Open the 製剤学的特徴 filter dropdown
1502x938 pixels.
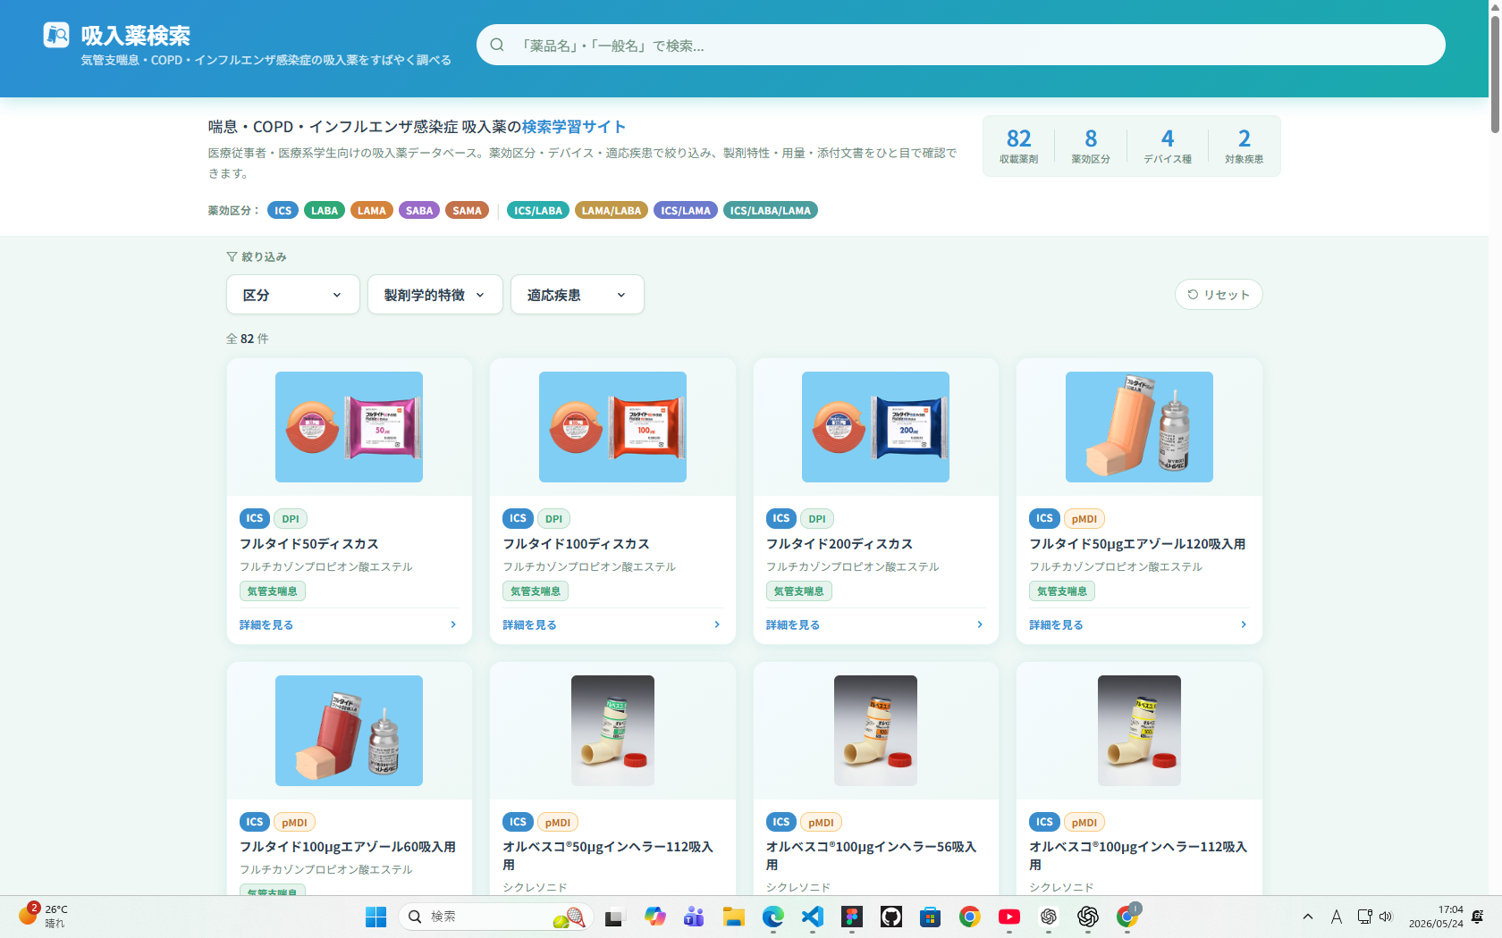[435, 295]
